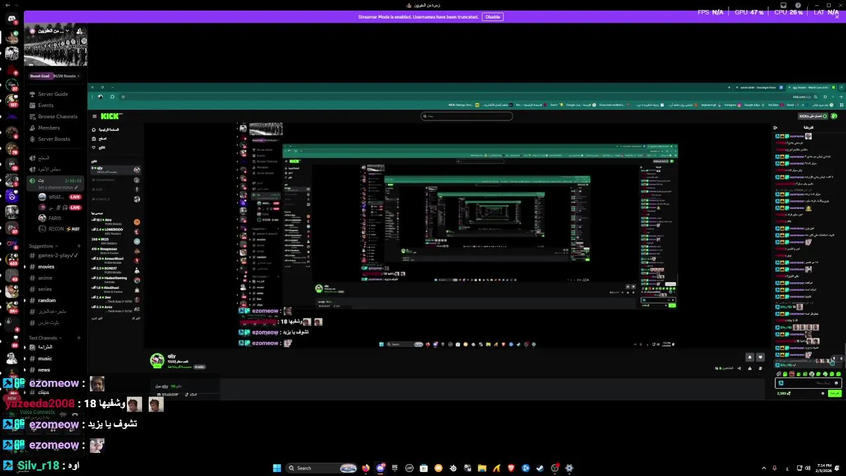Screen dimensions: 846x476
Task: Click the Kick logo in streamed browser
Action: point(110,116)
